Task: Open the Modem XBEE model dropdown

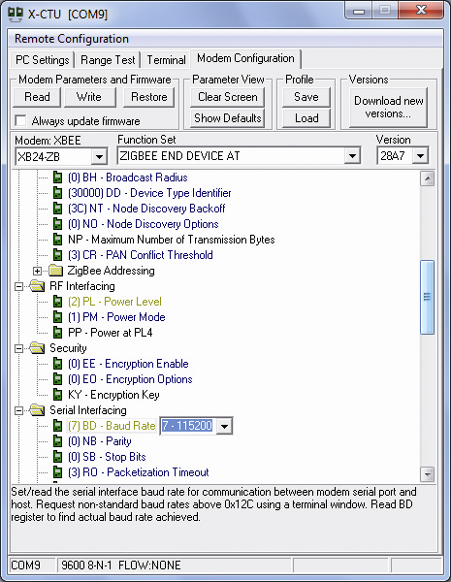Action: tap(99, 156)
